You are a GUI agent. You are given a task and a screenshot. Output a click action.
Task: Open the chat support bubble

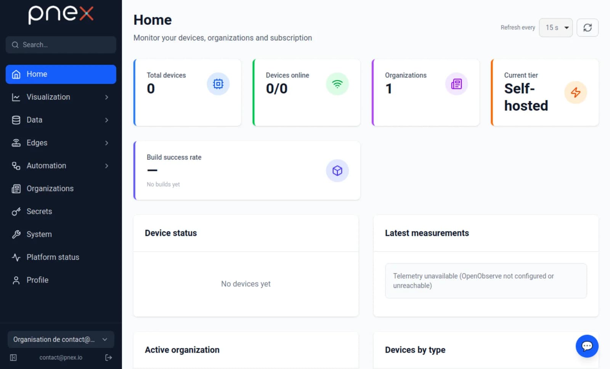click(x=587, y=346)
